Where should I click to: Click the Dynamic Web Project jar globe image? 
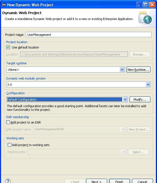(145, 17)
